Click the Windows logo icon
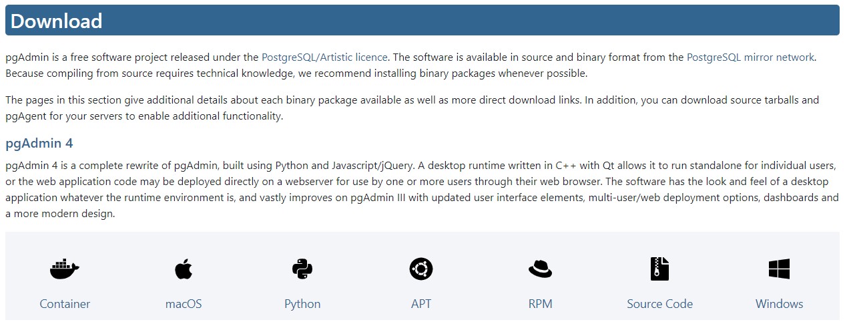Viewport: 845px width, 324px height. pos(779,269)
